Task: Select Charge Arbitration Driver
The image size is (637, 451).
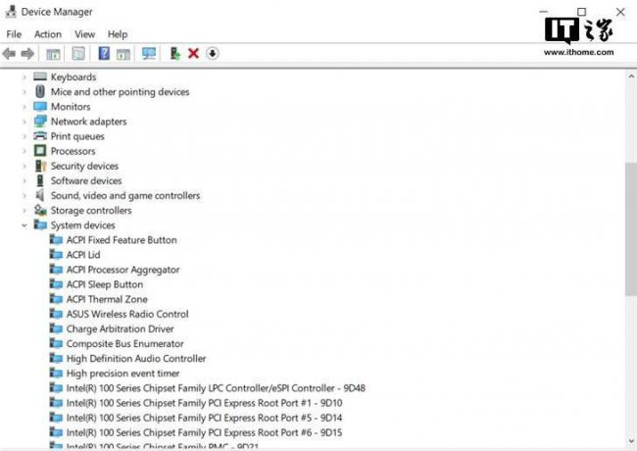Action: [120, 329]
